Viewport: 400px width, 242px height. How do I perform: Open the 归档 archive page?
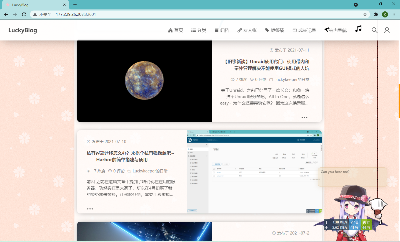pos(222,30)
